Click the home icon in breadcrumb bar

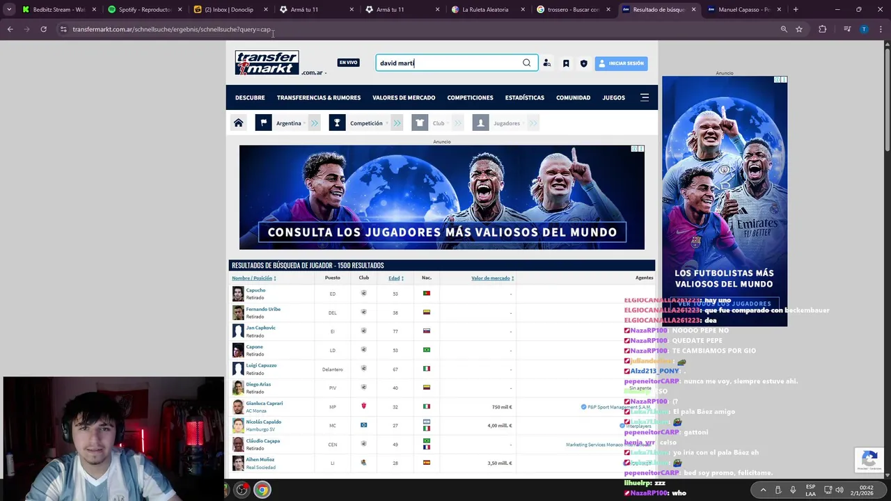coord(238,123)
